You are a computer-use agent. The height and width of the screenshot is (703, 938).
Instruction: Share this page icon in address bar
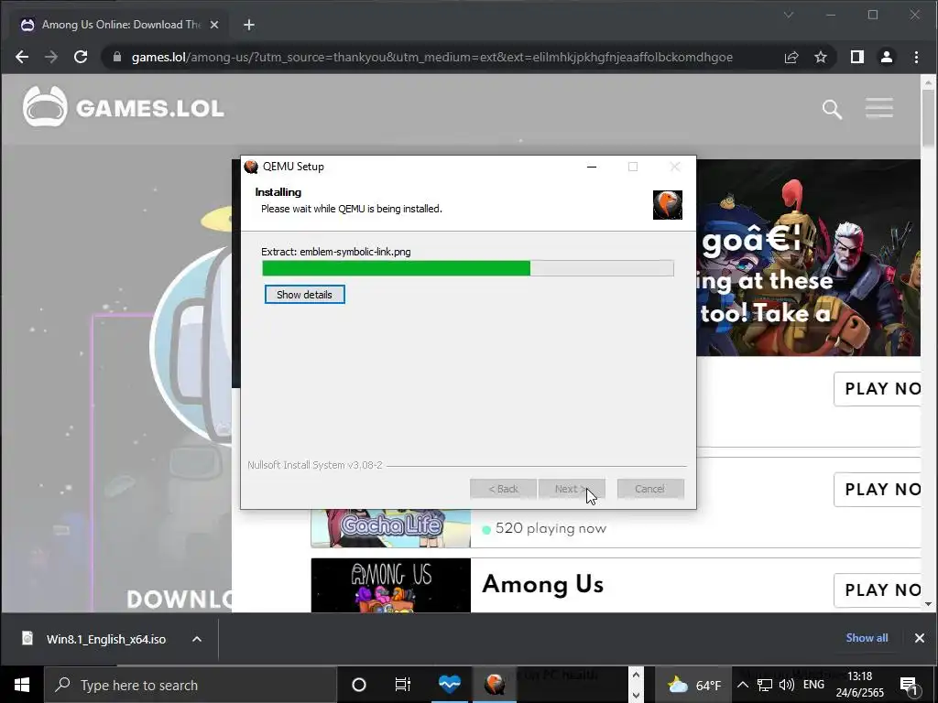(791, 57)
